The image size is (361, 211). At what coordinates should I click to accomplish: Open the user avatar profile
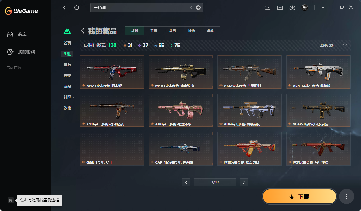pos(305,8)
